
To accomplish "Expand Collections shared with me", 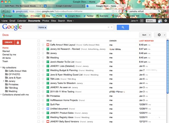I will coord(1,94).
